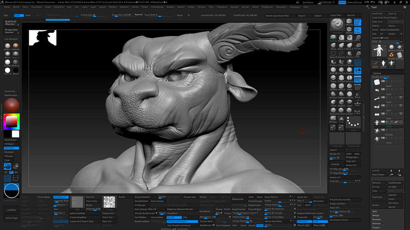The width and height of the screenshot is (410, 230).
Task: Select the Rotate gizmo tool
Action: pos(358,47)
